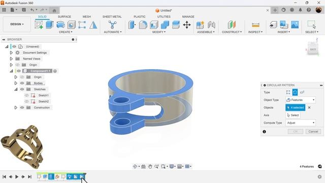Open the DESIGN workspace dropdown
The image size is (325, 183).
pyautogui.click(x=17, y=24)
